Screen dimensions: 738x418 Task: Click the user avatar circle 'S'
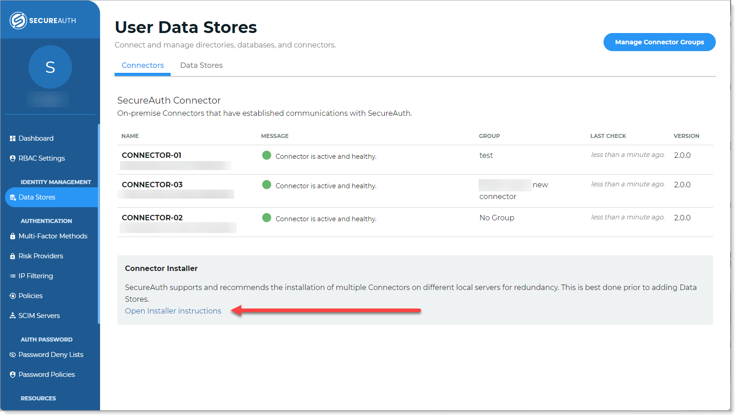50,67
